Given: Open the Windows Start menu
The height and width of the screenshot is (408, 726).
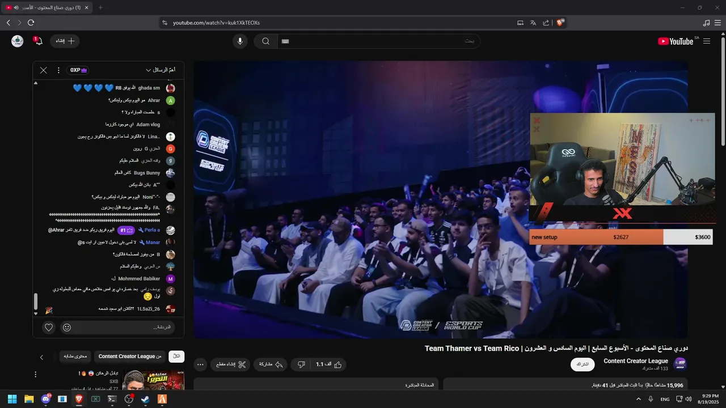Looking at the screenshot, I should [12, 399].
